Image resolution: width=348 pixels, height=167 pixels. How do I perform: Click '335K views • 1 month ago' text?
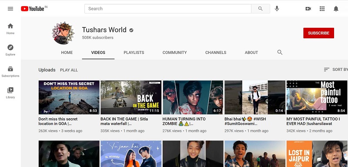click(123, 131)
